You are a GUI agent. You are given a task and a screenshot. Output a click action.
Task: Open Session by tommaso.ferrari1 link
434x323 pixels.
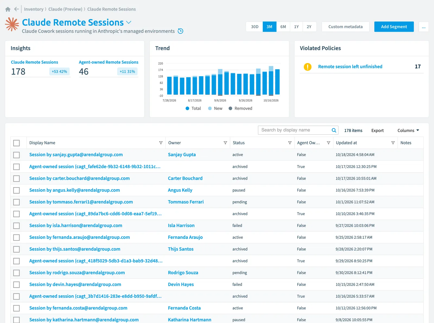[x=81, y=202]
